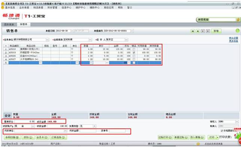Click the search menu input box
Image resolution: width=241 pixels, height=147 pixels.
[x=222, y=20]
